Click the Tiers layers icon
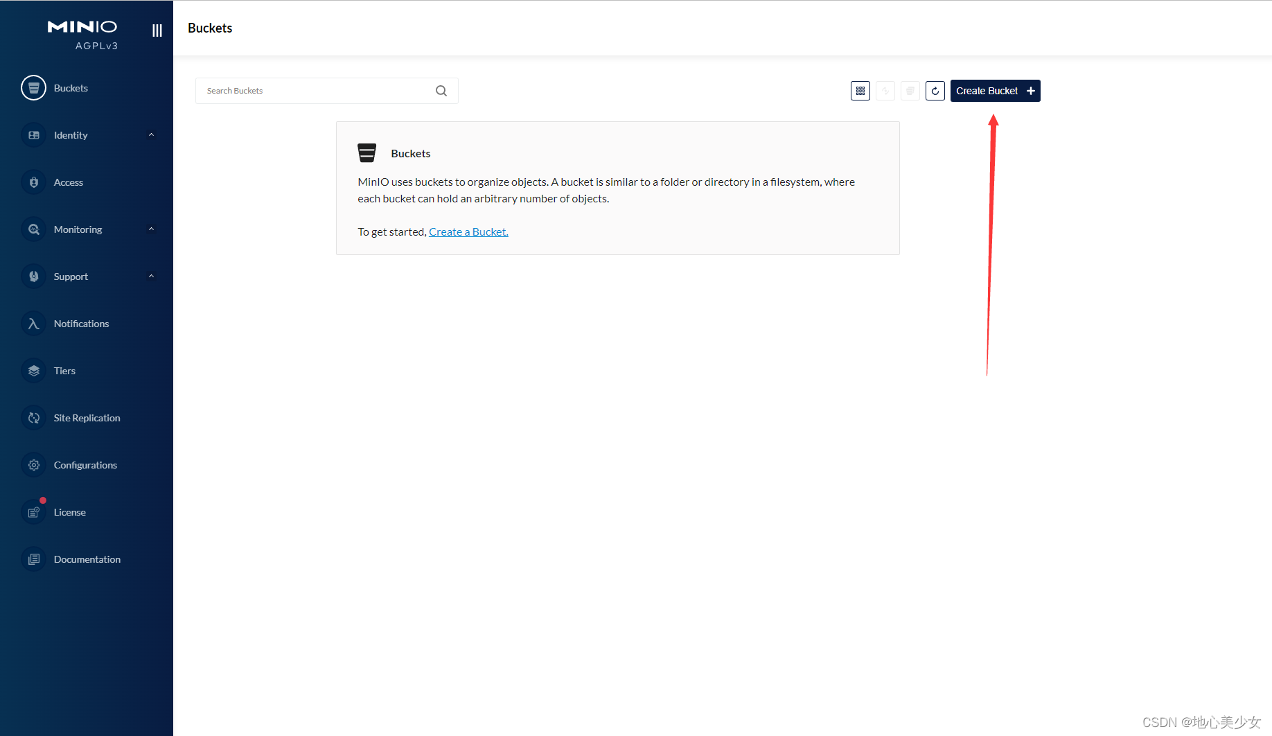The height and width of the screenshot is (736, 1272). click(33, 371)
